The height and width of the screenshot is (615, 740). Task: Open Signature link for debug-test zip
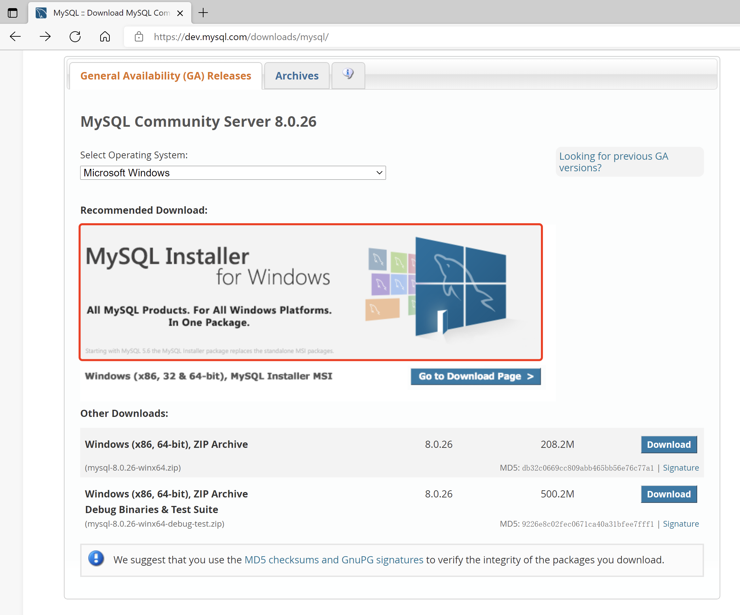point(681,524)
